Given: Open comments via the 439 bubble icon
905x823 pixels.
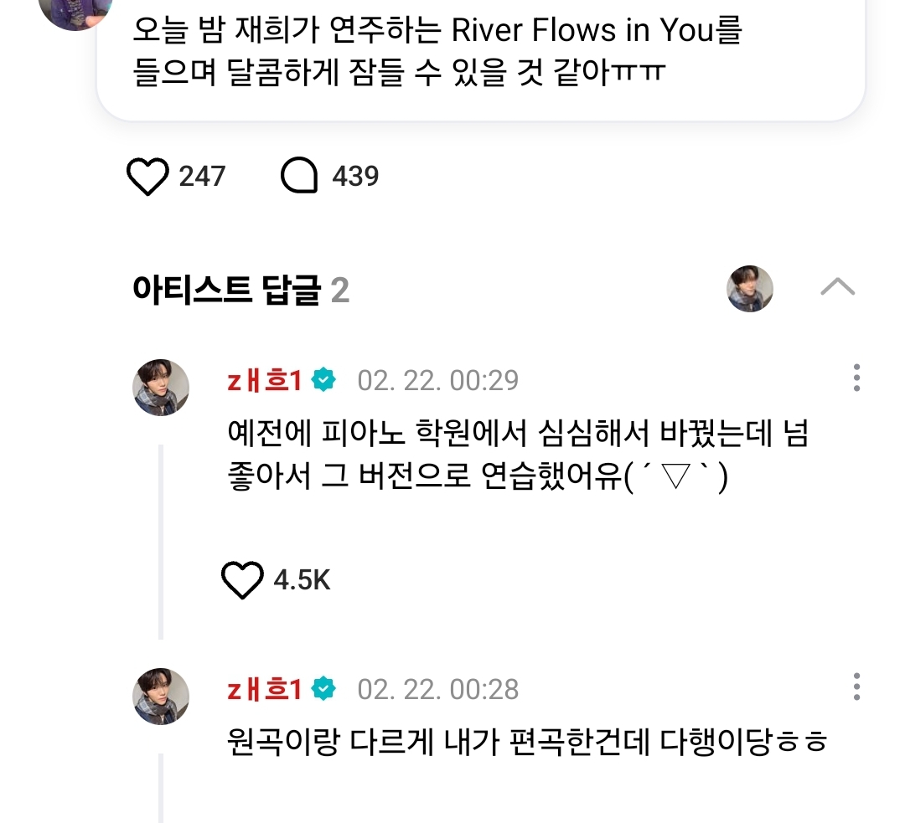Looking at the screenshot, I should pos(299,177).
